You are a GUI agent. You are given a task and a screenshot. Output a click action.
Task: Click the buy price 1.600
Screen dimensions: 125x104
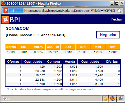coord(58,80)
